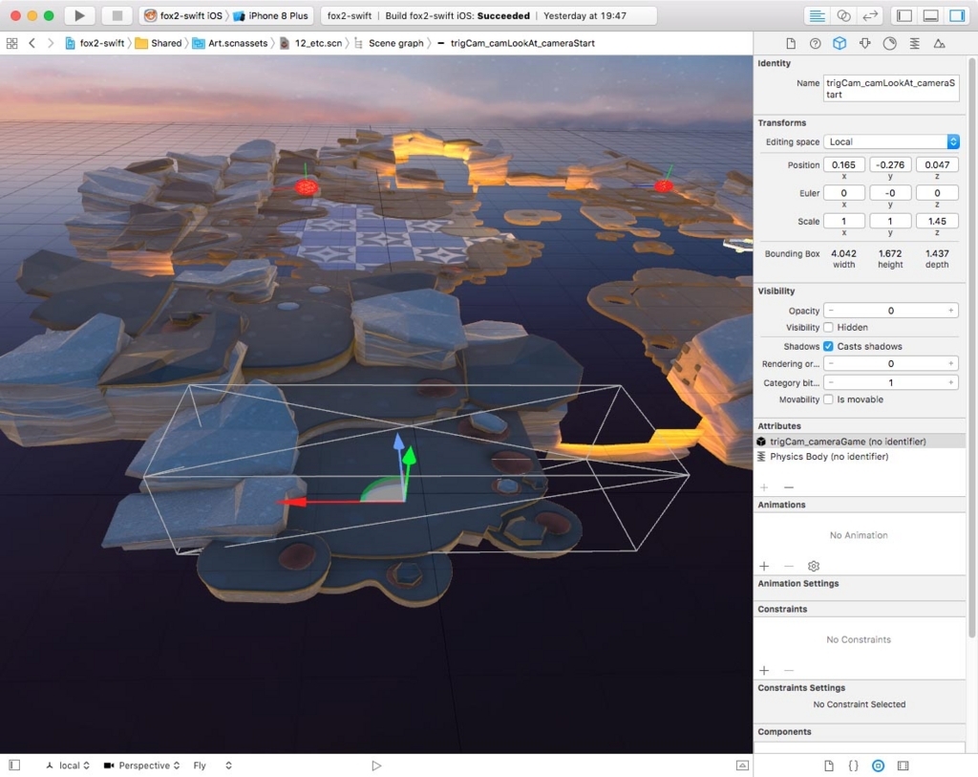Open the Physics inspector spring icon

click(915, 43)
